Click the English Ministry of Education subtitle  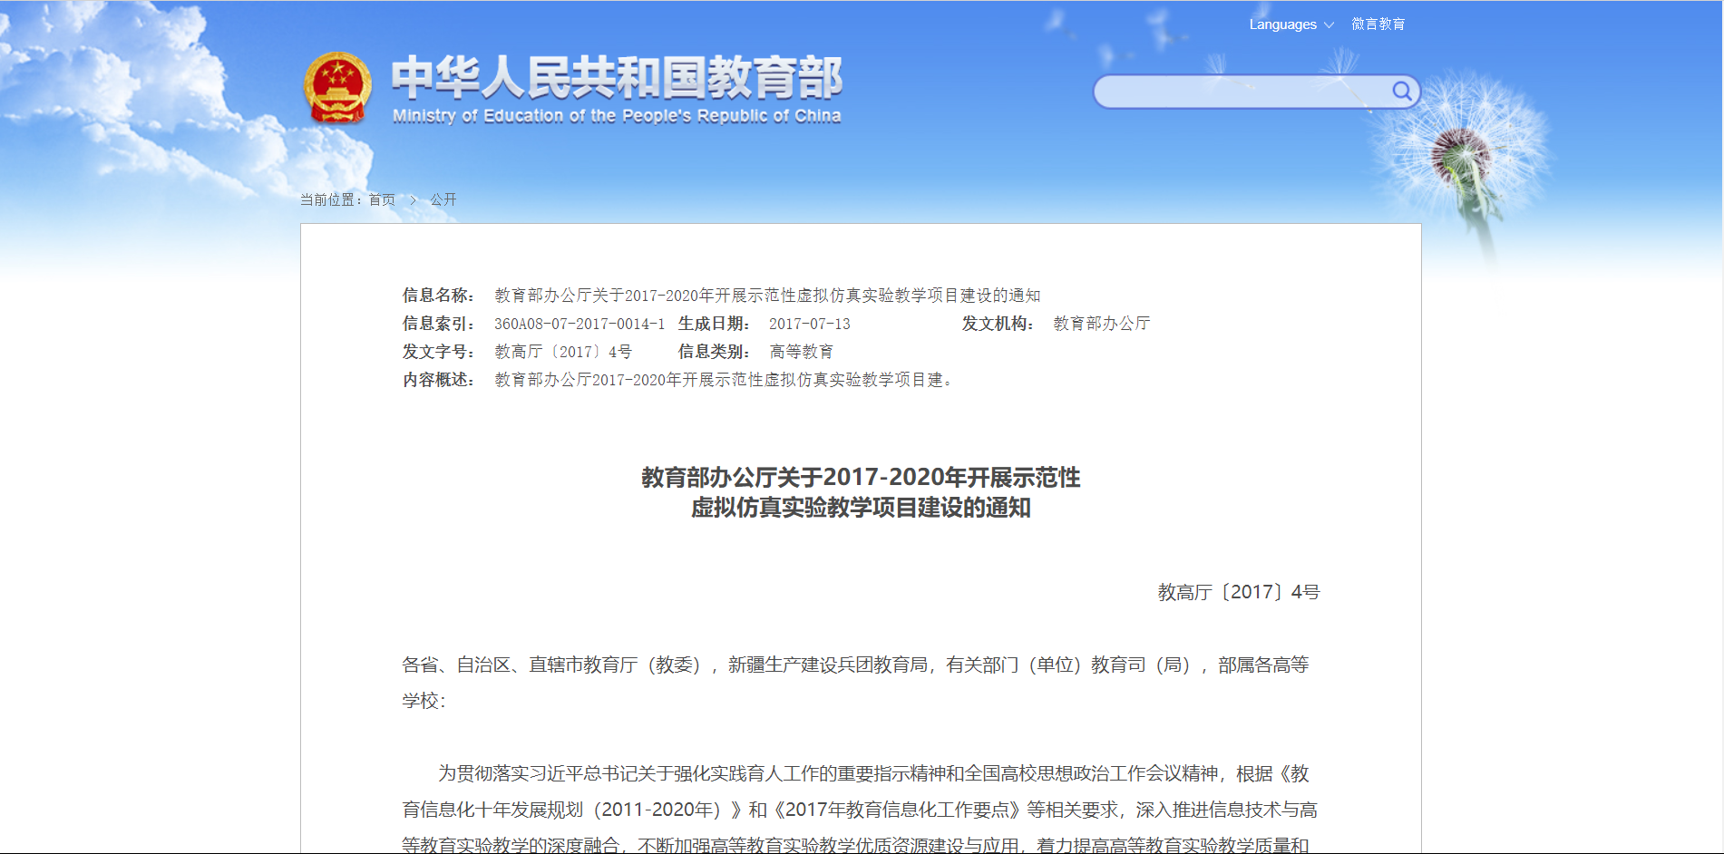pos(617,116)
